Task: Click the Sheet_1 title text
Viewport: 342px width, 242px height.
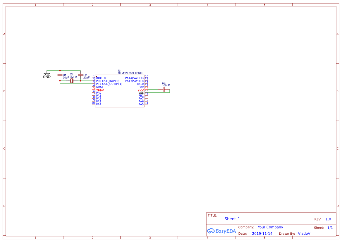Action: (x=232, y=219)
